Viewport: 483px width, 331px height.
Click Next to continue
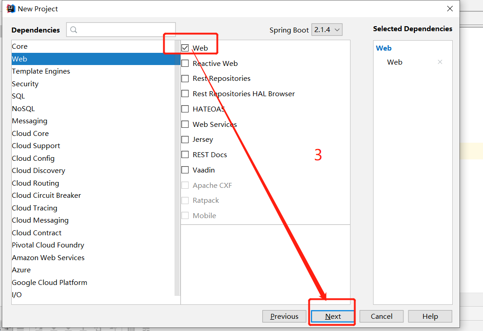tap(333, 316)
